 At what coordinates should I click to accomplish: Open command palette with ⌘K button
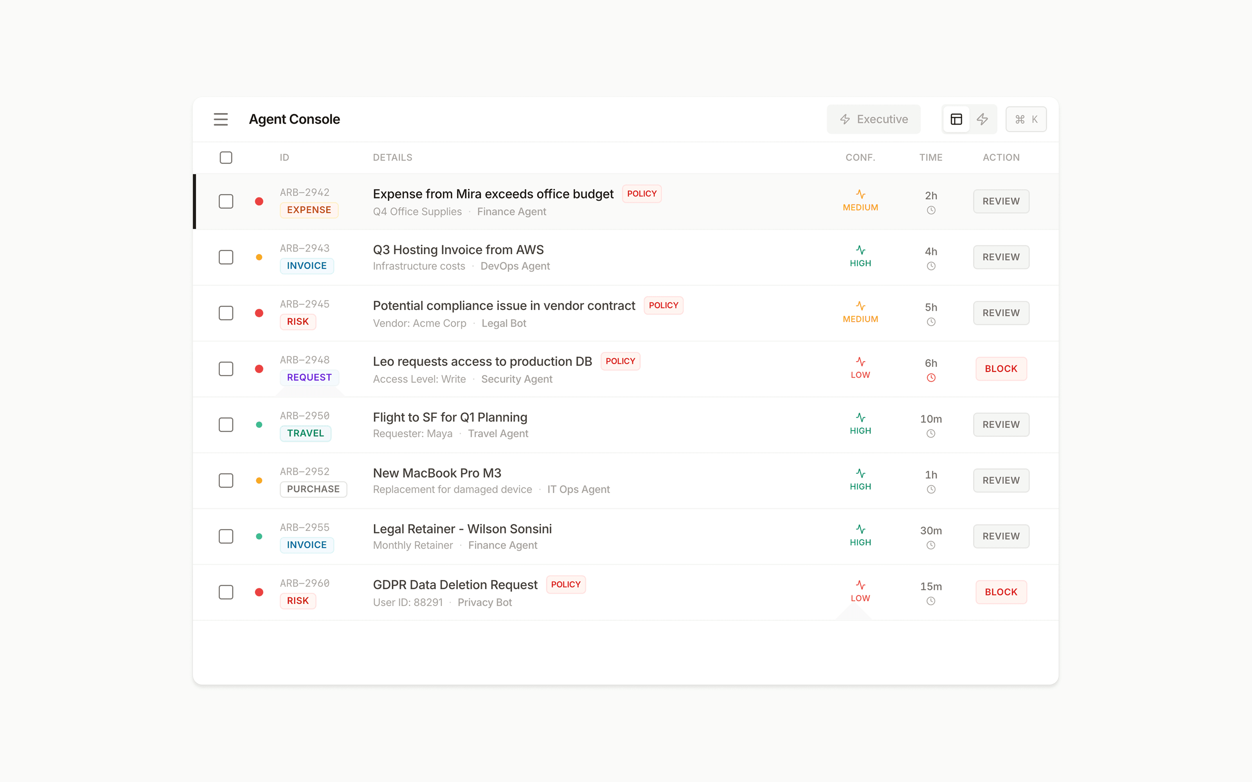pos(1026,120)
